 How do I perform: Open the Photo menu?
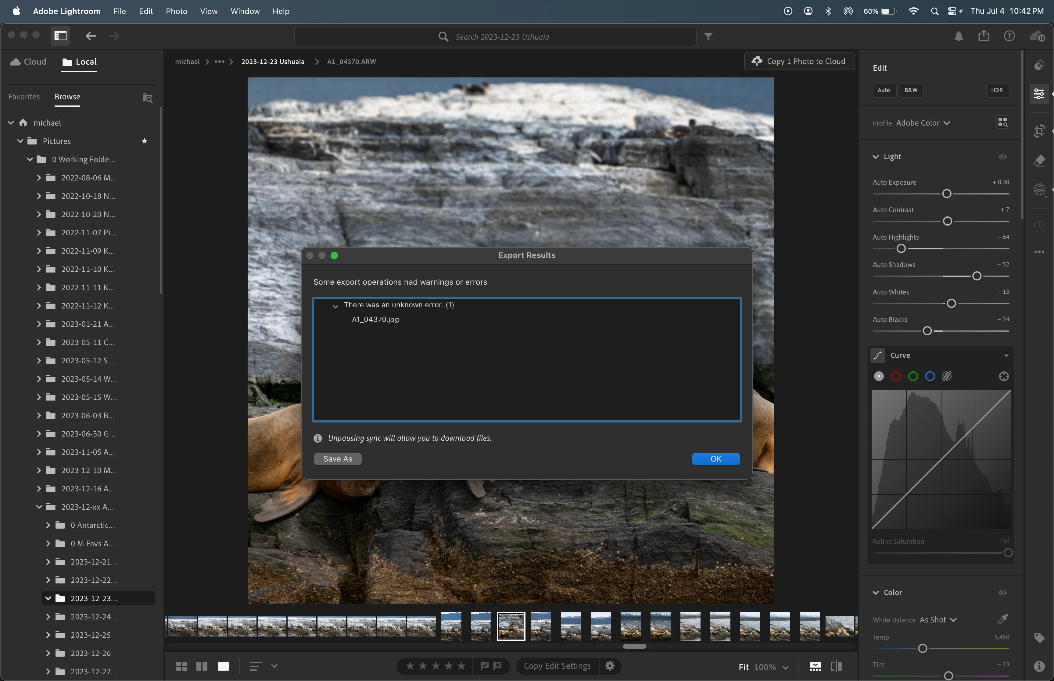(x=176, y=11)
